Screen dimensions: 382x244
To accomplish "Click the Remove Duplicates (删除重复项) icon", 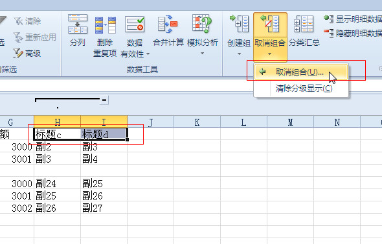I will 106,25.
